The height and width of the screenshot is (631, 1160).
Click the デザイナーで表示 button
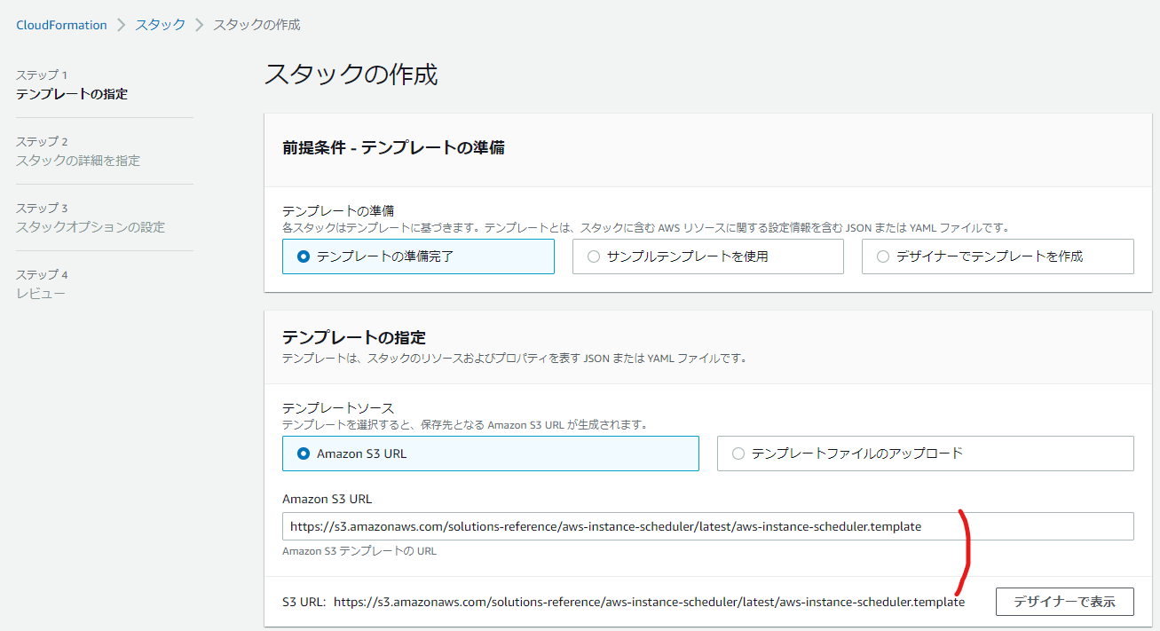pyautogui.click(x=1065, y=601)
